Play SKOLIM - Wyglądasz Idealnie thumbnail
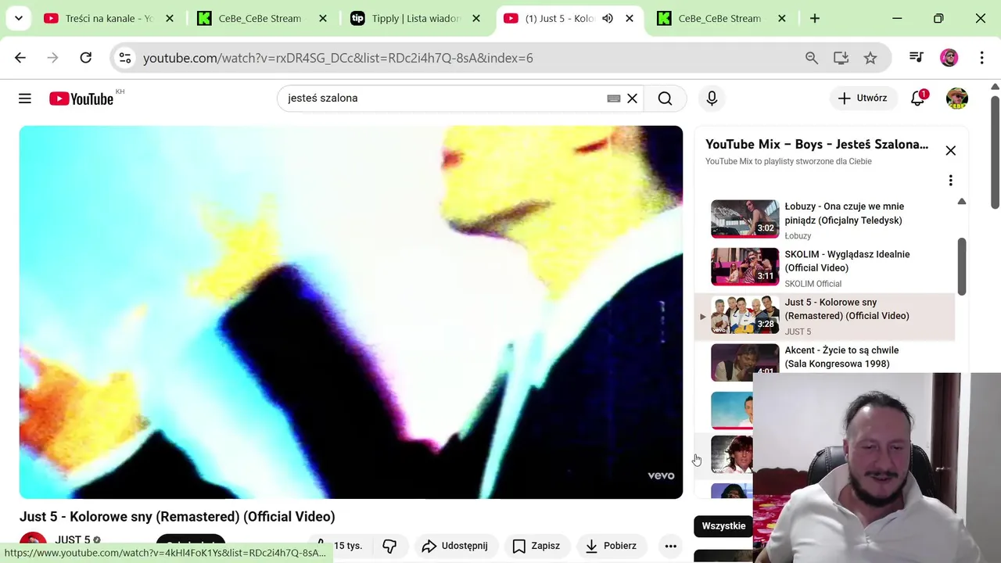The width and height of the screenshot is (1001, 563). point(744,267)
